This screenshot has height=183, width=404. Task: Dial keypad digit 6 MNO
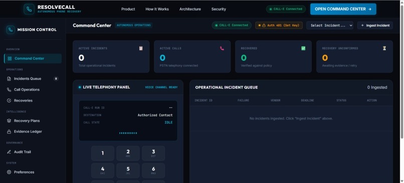153,170
